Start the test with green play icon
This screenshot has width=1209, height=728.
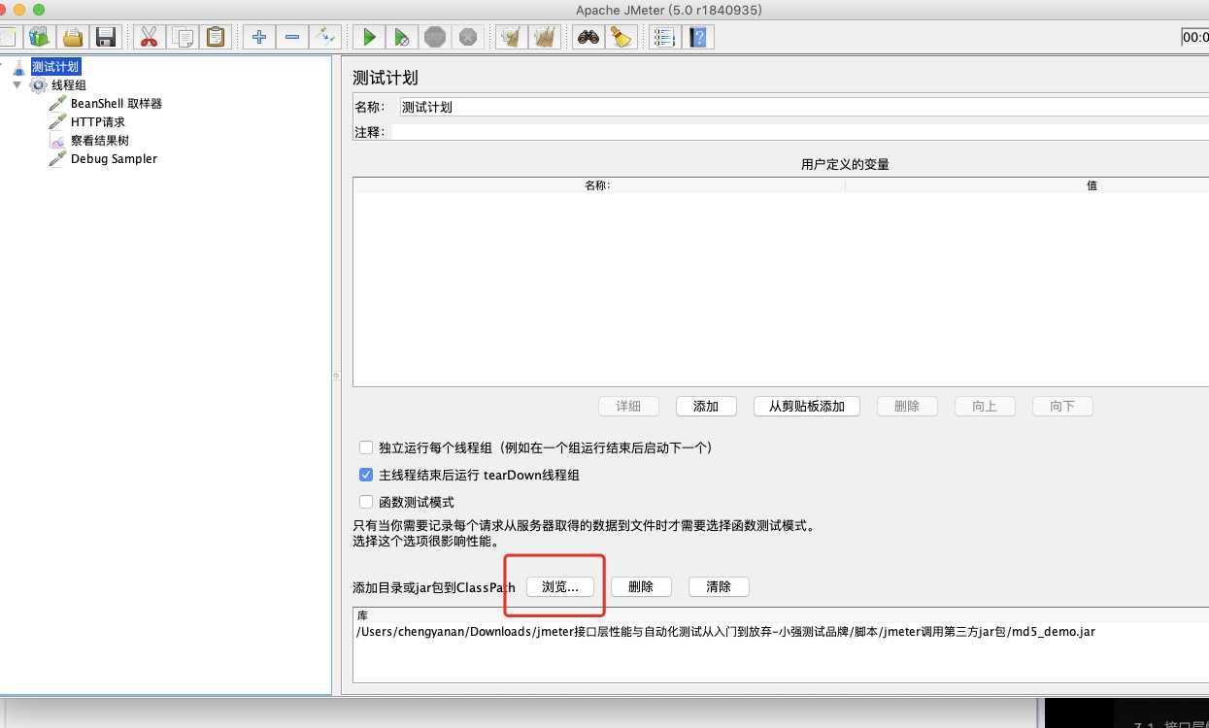click(368, 37)
